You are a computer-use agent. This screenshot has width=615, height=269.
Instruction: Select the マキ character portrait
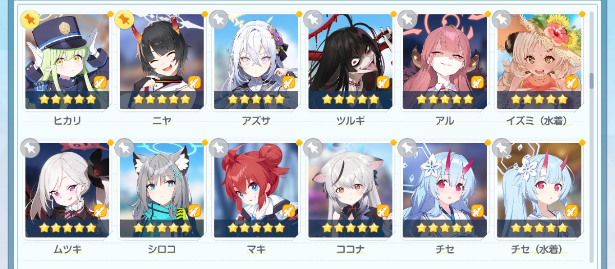(256, 190)
